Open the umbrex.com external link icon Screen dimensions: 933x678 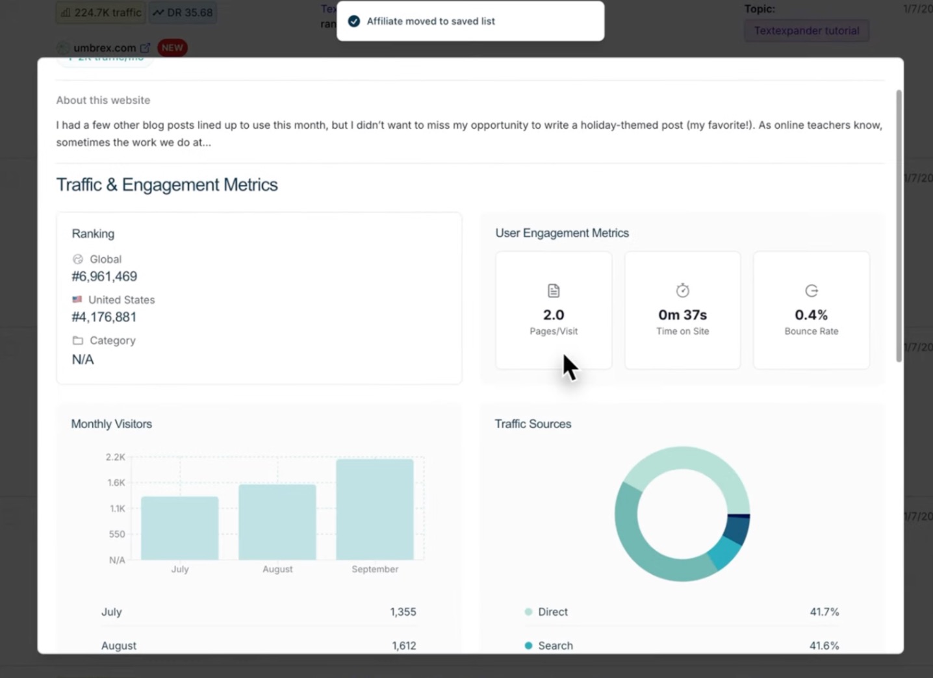pos(145,48)
